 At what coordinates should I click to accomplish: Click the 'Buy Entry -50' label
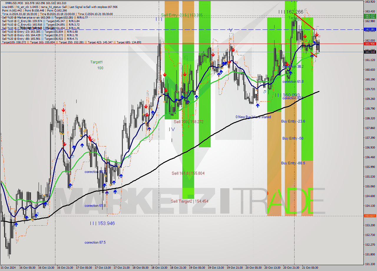[x=293, y=138]
